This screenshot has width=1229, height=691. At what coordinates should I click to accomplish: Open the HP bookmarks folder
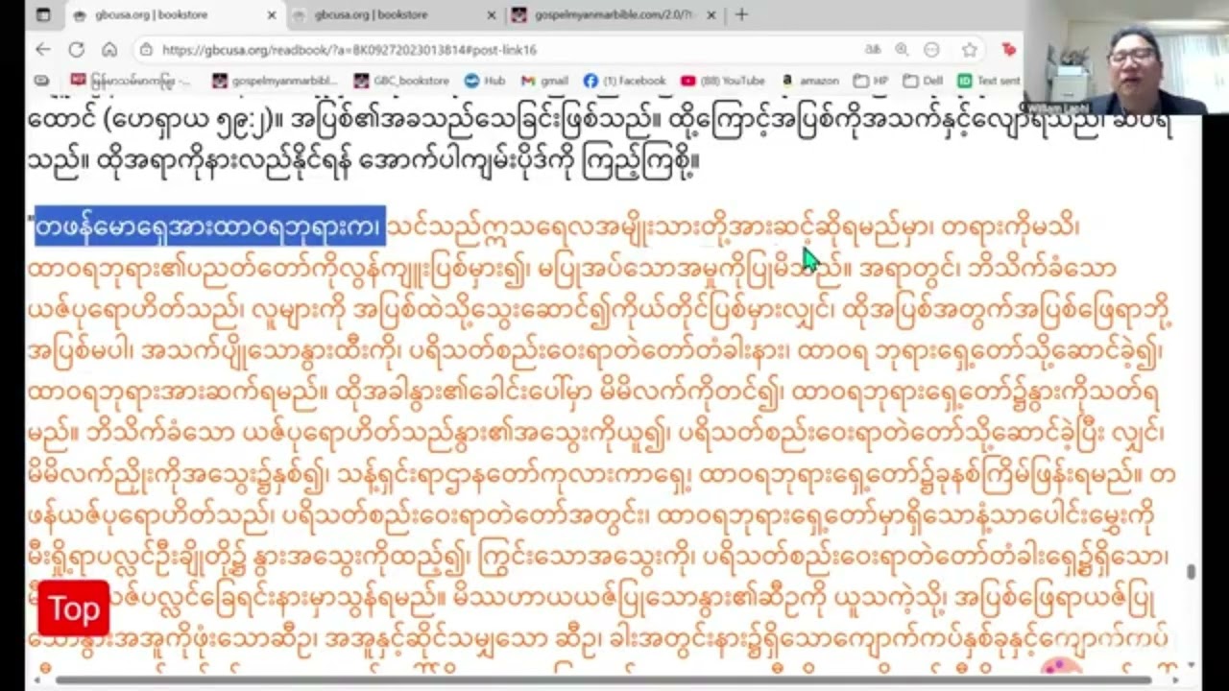(x=869, y=81)
